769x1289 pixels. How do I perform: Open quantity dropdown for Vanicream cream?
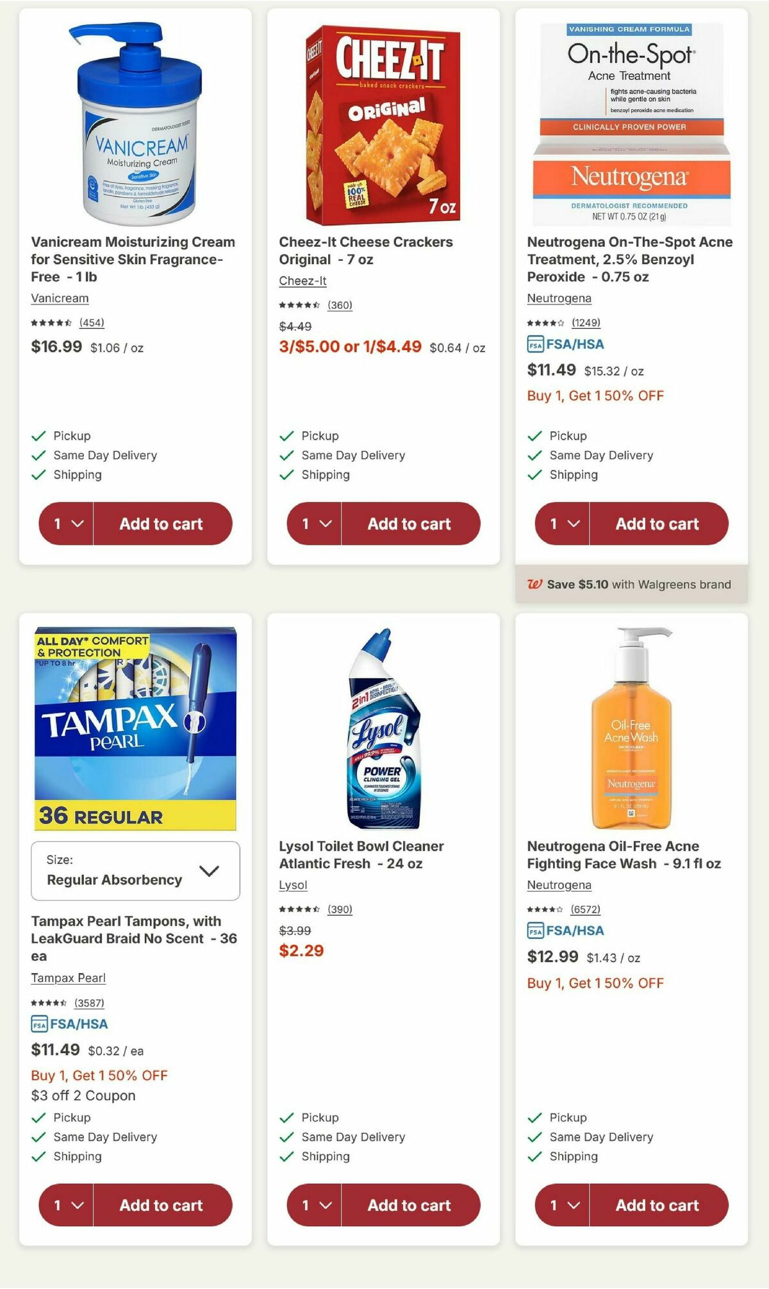(x=65, y=524)
